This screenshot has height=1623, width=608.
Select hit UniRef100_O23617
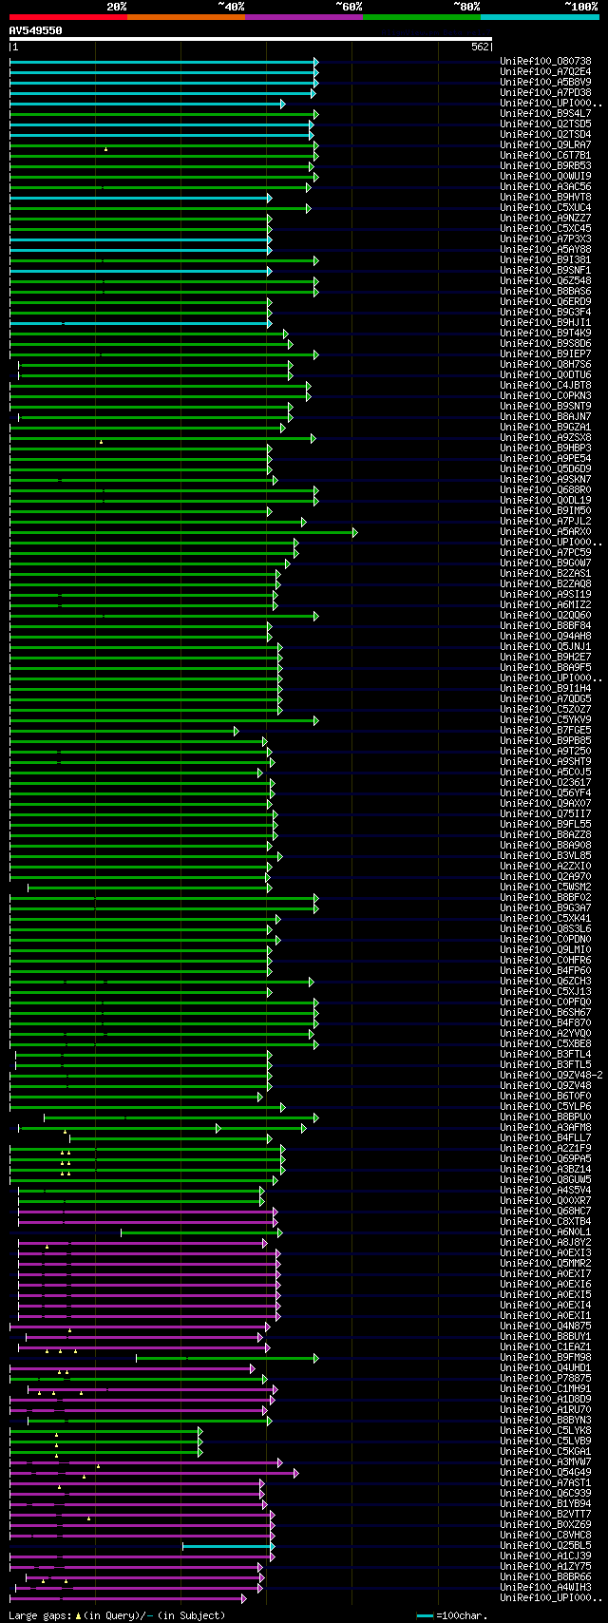545,783
